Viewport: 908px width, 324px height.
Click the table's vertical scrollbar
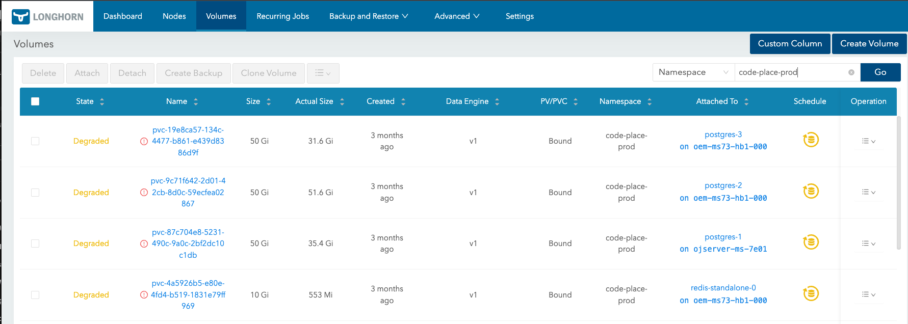pos(899,183)
